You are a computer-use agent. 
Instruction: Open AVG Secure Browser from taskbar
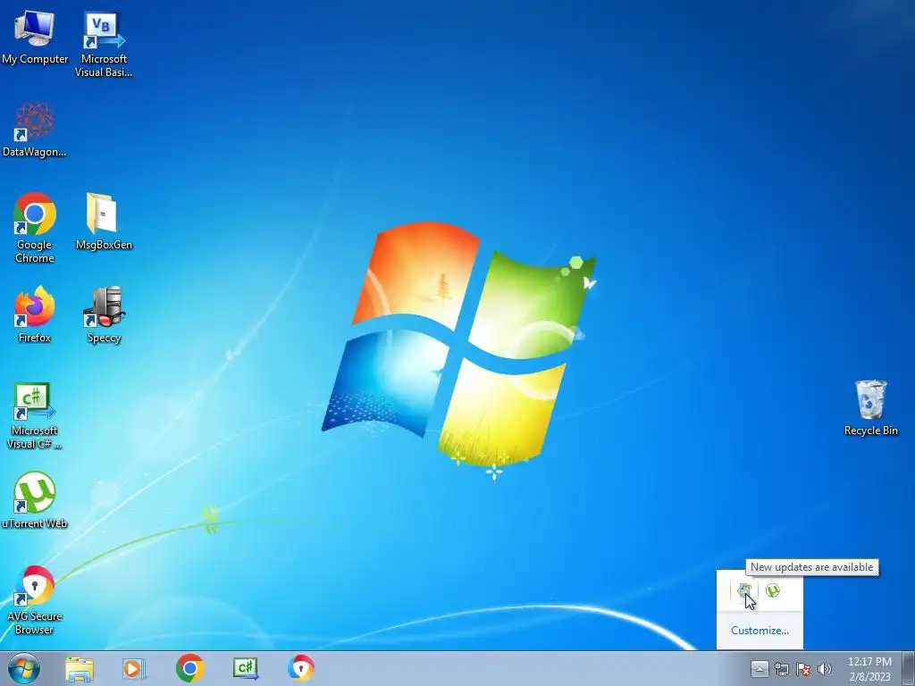301,668
